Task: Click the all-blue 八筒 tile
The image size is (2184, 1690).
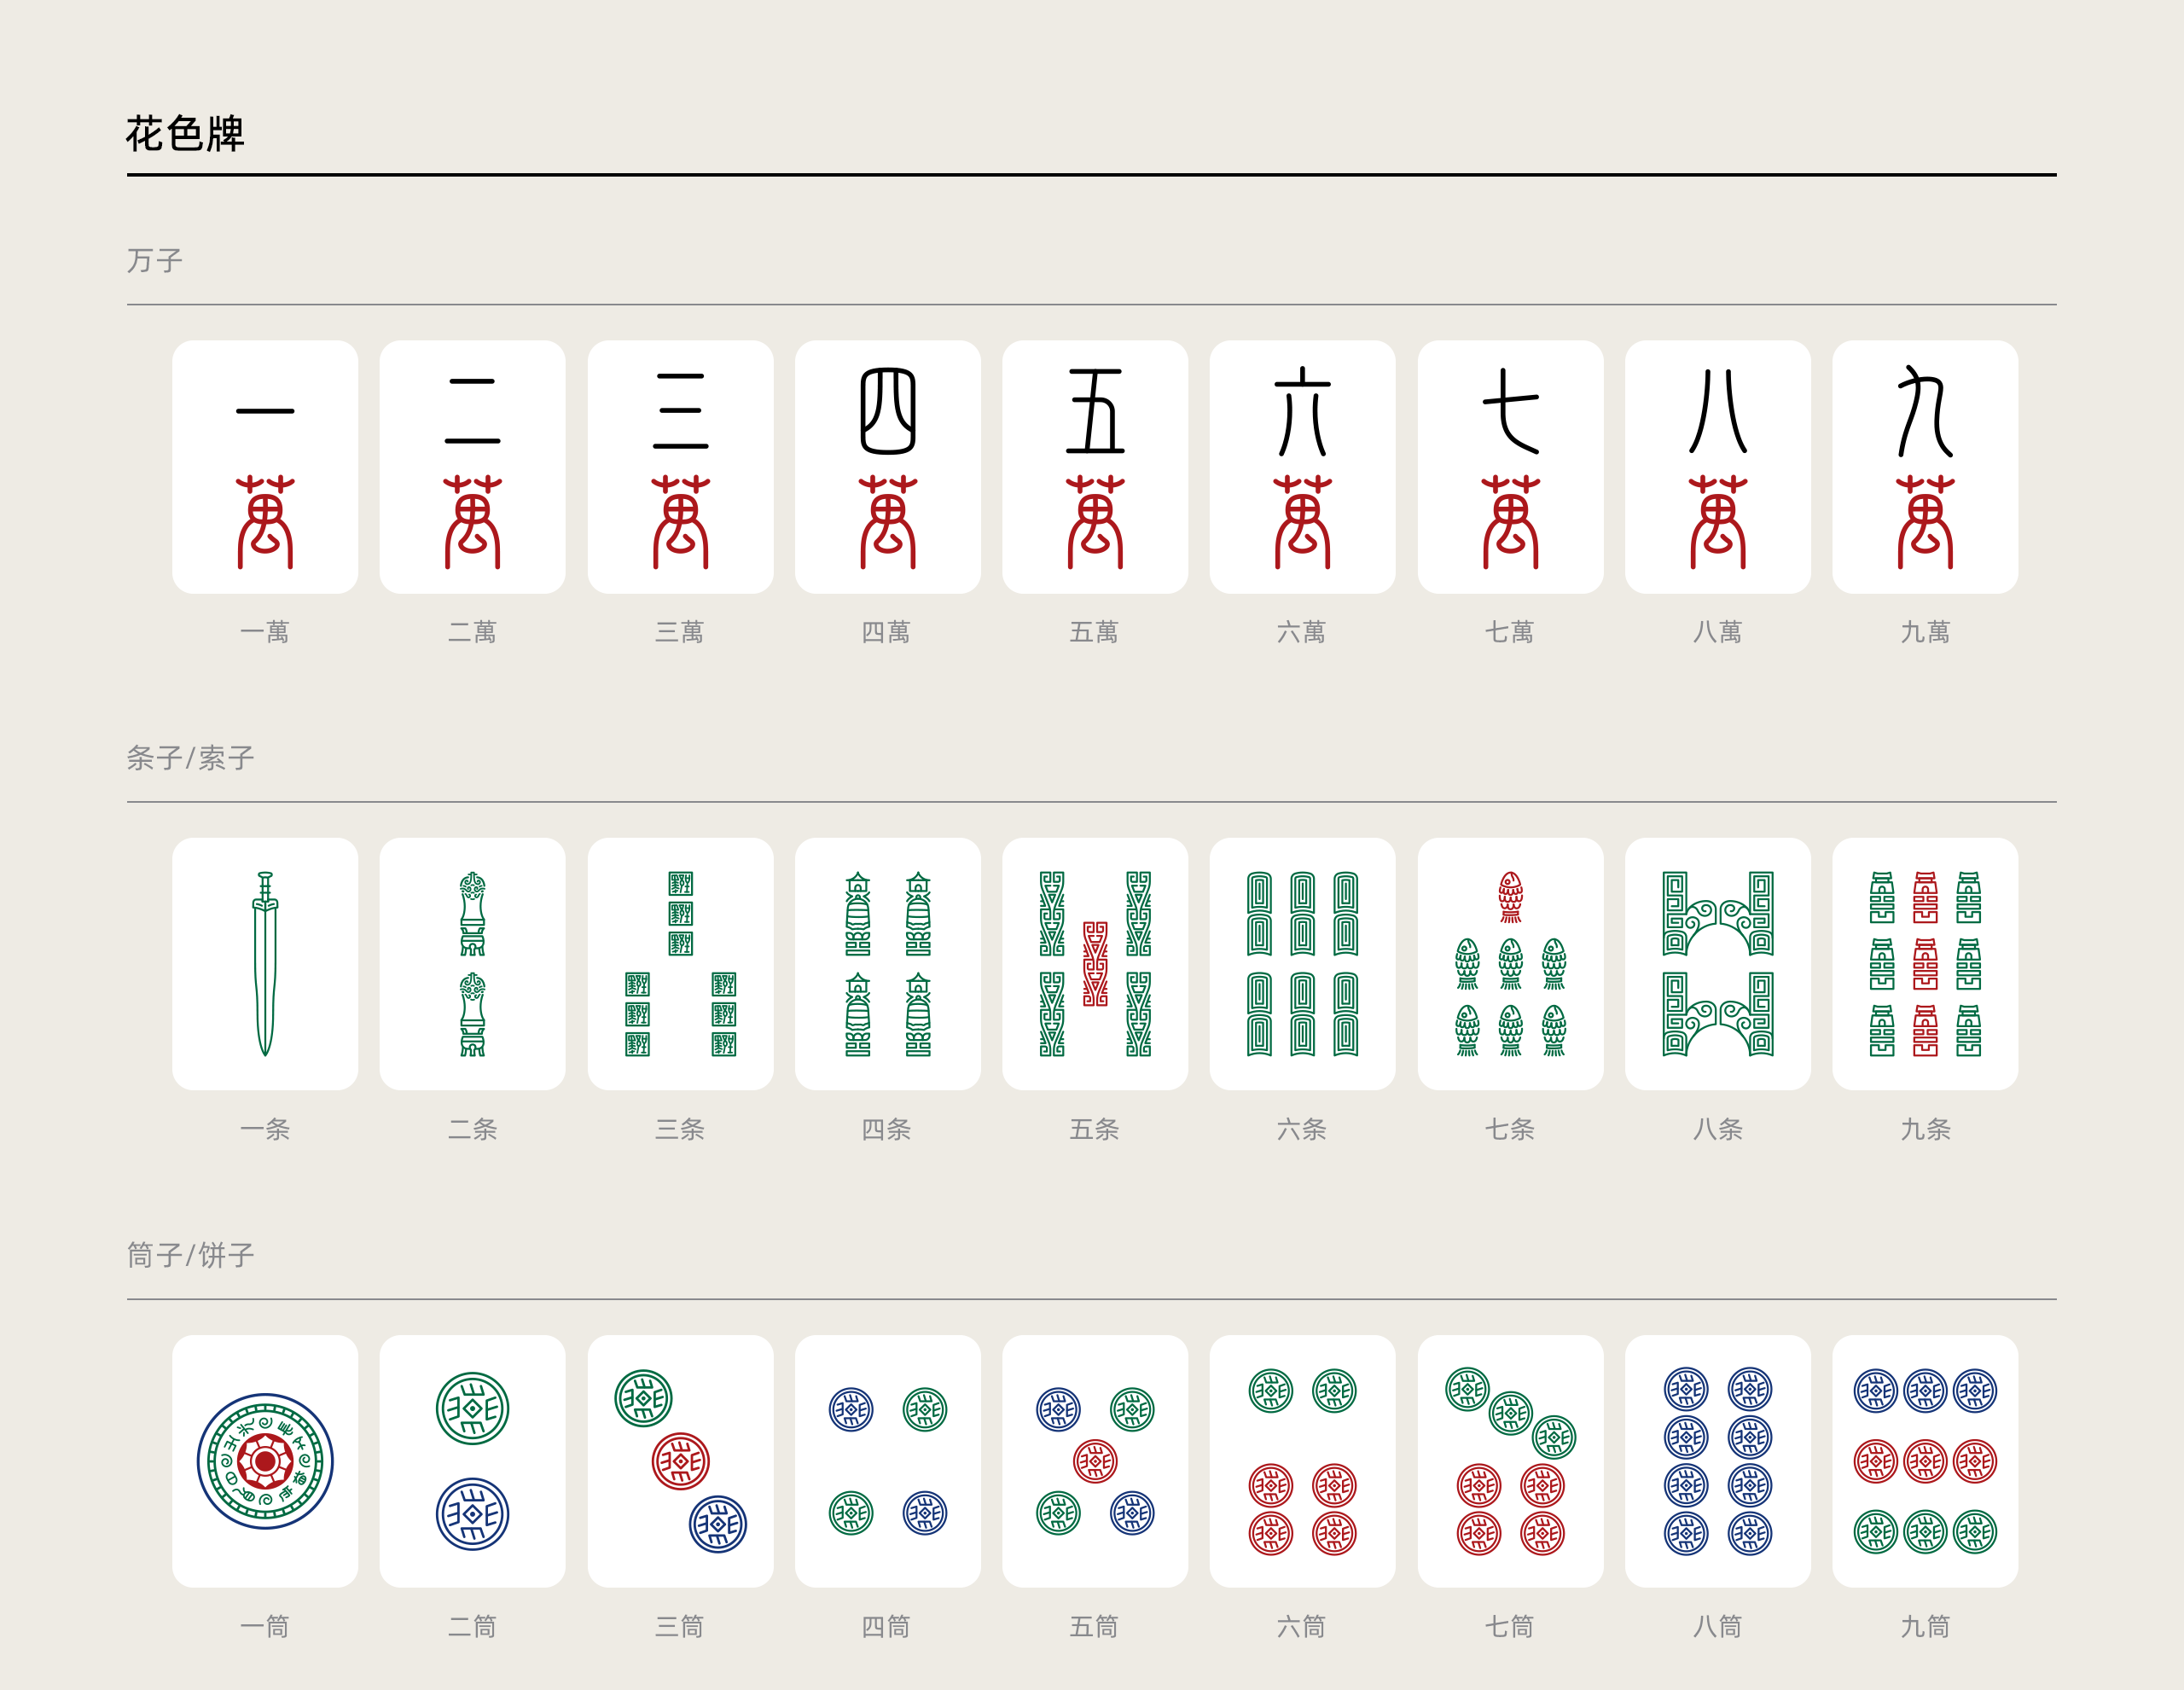Action: coord(1717,1460)
